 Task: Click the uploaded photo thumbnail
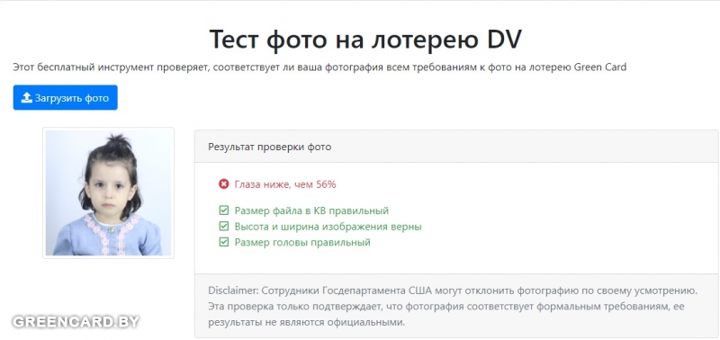(x=108, y=193)
